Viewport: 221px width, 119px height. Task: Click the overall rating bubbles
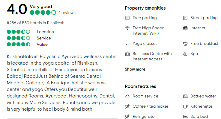point(43,13)
